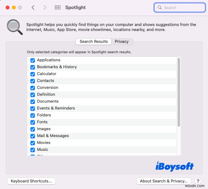
Task: Click the categories list scrollbar
Action: (179, 92)
